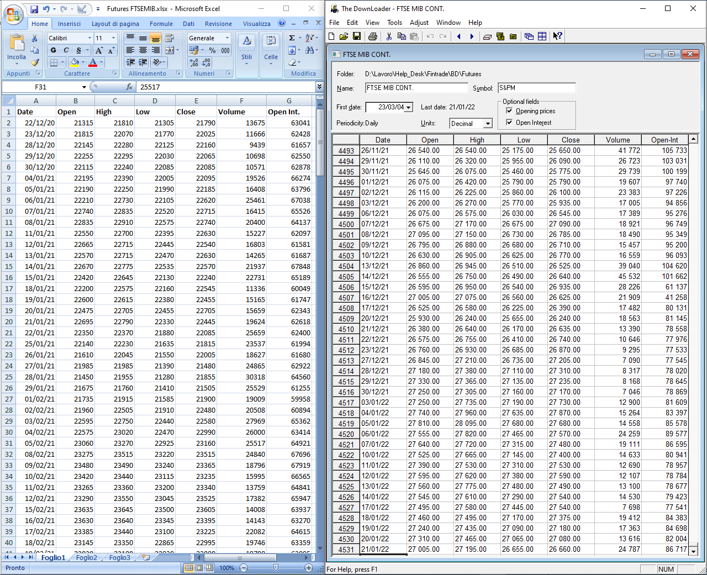Switch to Page Layout view in Excel status bar
Viewport: 707px width, 575px height.
(x=199, y=568)
